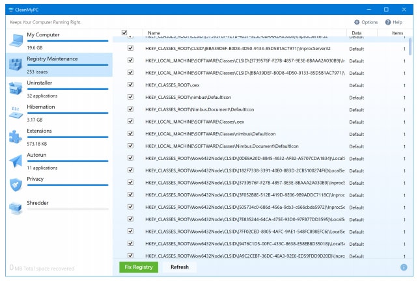Viewport: 418px width, 281px height.
Task: Click the Uninstaller box icon
Action: (x=16, y=88)
